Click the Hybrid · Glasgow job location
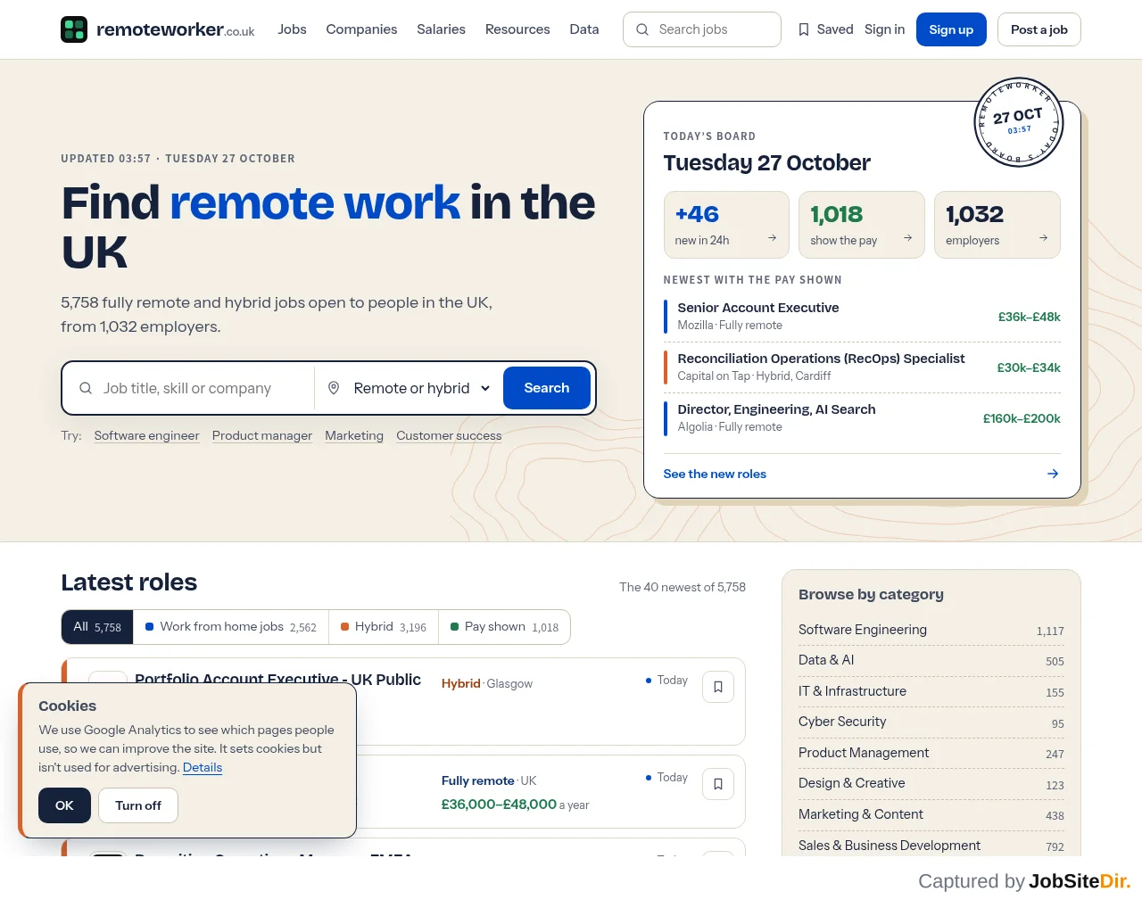The height and width of the screenshot is (908, 1142). pyautogui.click(x=486, y=683)
